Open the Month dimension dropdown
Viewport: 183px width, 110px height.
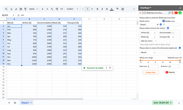(x=148, y=53)
